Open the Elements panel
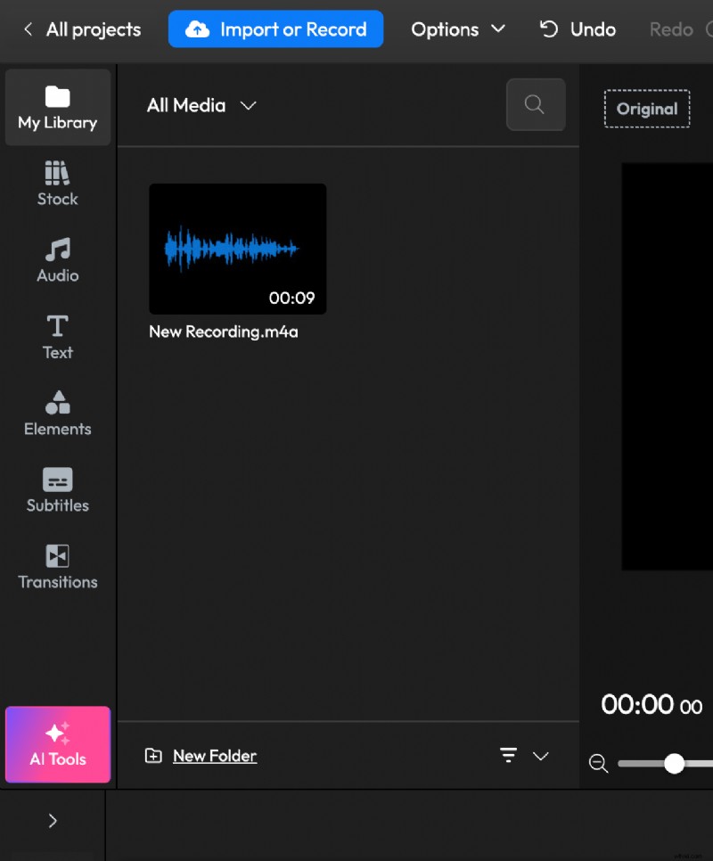 click(57, 414)
